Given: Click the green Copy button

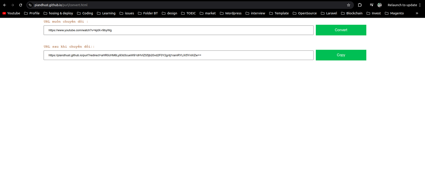Looking at the screenshot, I should click(x=341, y=55).
